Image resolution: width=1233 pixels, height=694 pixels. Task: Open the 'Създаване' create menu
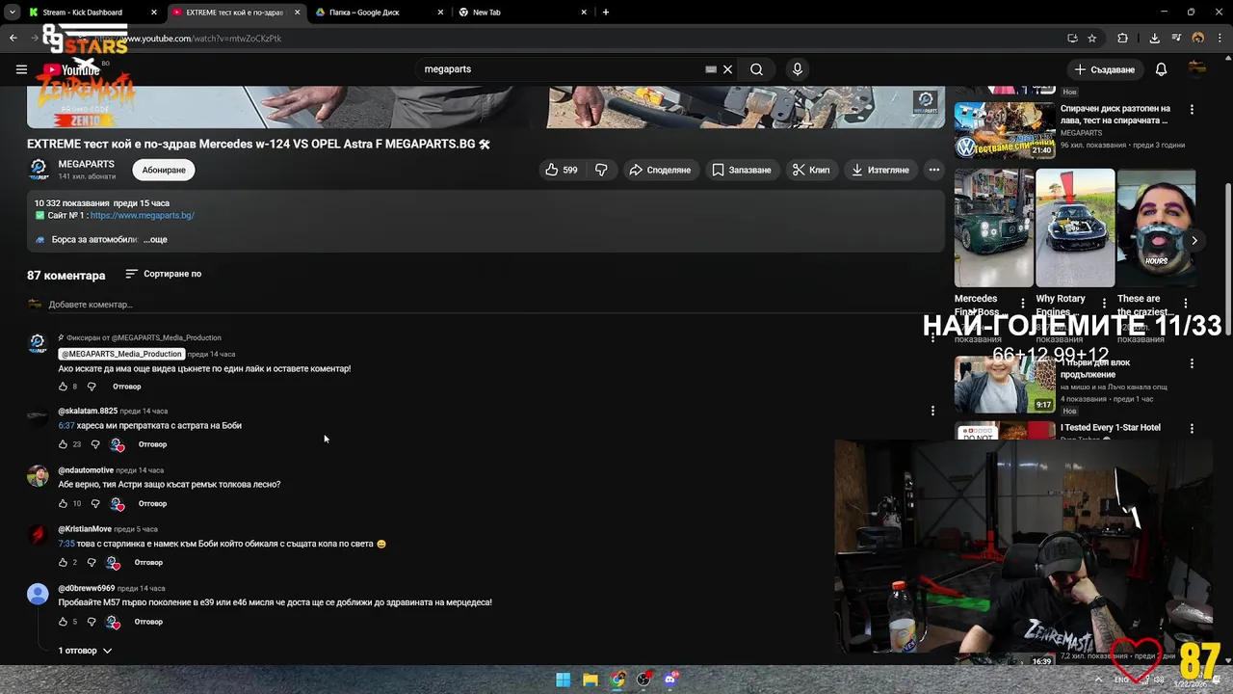coord(1105,69)
